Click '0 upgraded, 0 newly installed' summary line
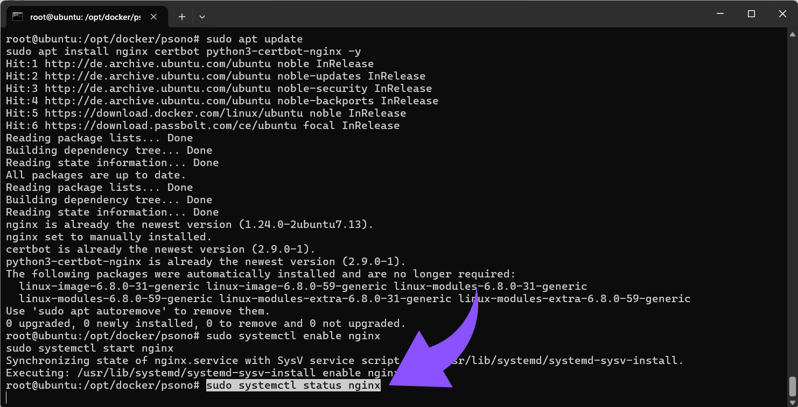 pyautogui.click(x=206, y=324)
